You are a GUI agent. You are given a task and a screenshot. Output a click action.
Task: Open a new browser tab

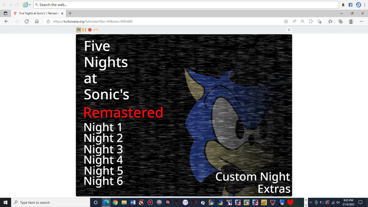(x=70, y=13)
